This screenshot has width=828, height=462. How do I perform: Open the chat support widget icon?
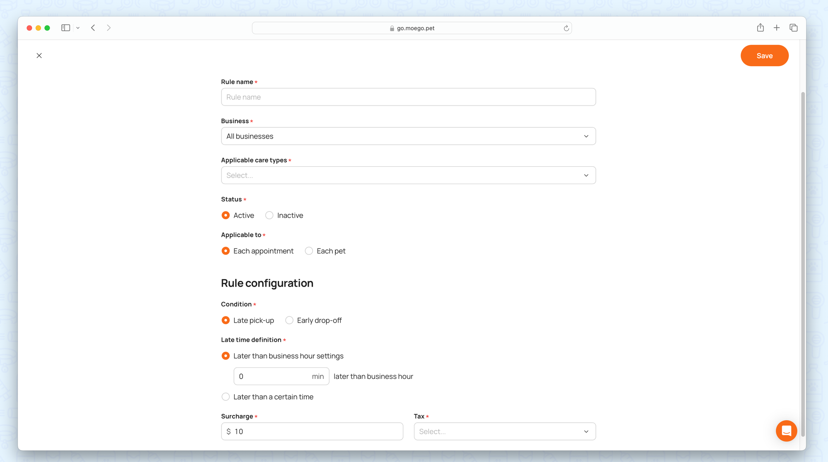coord(786,431)
